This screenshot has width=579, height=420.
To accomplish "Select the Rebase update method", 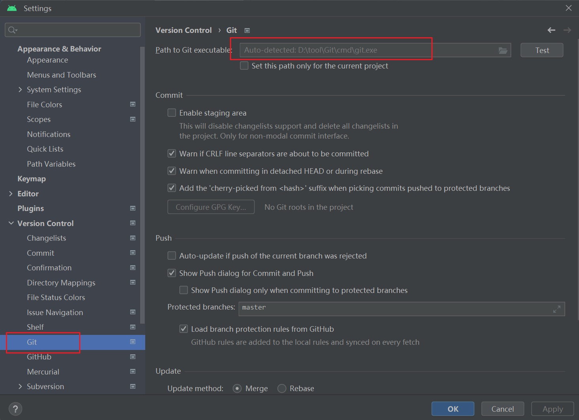I will pyautogui.click(x=282, y=388).
